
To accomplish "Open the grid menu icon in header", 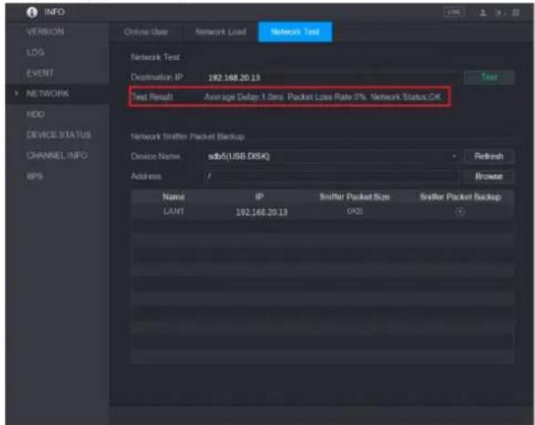I will pos(516,13).
